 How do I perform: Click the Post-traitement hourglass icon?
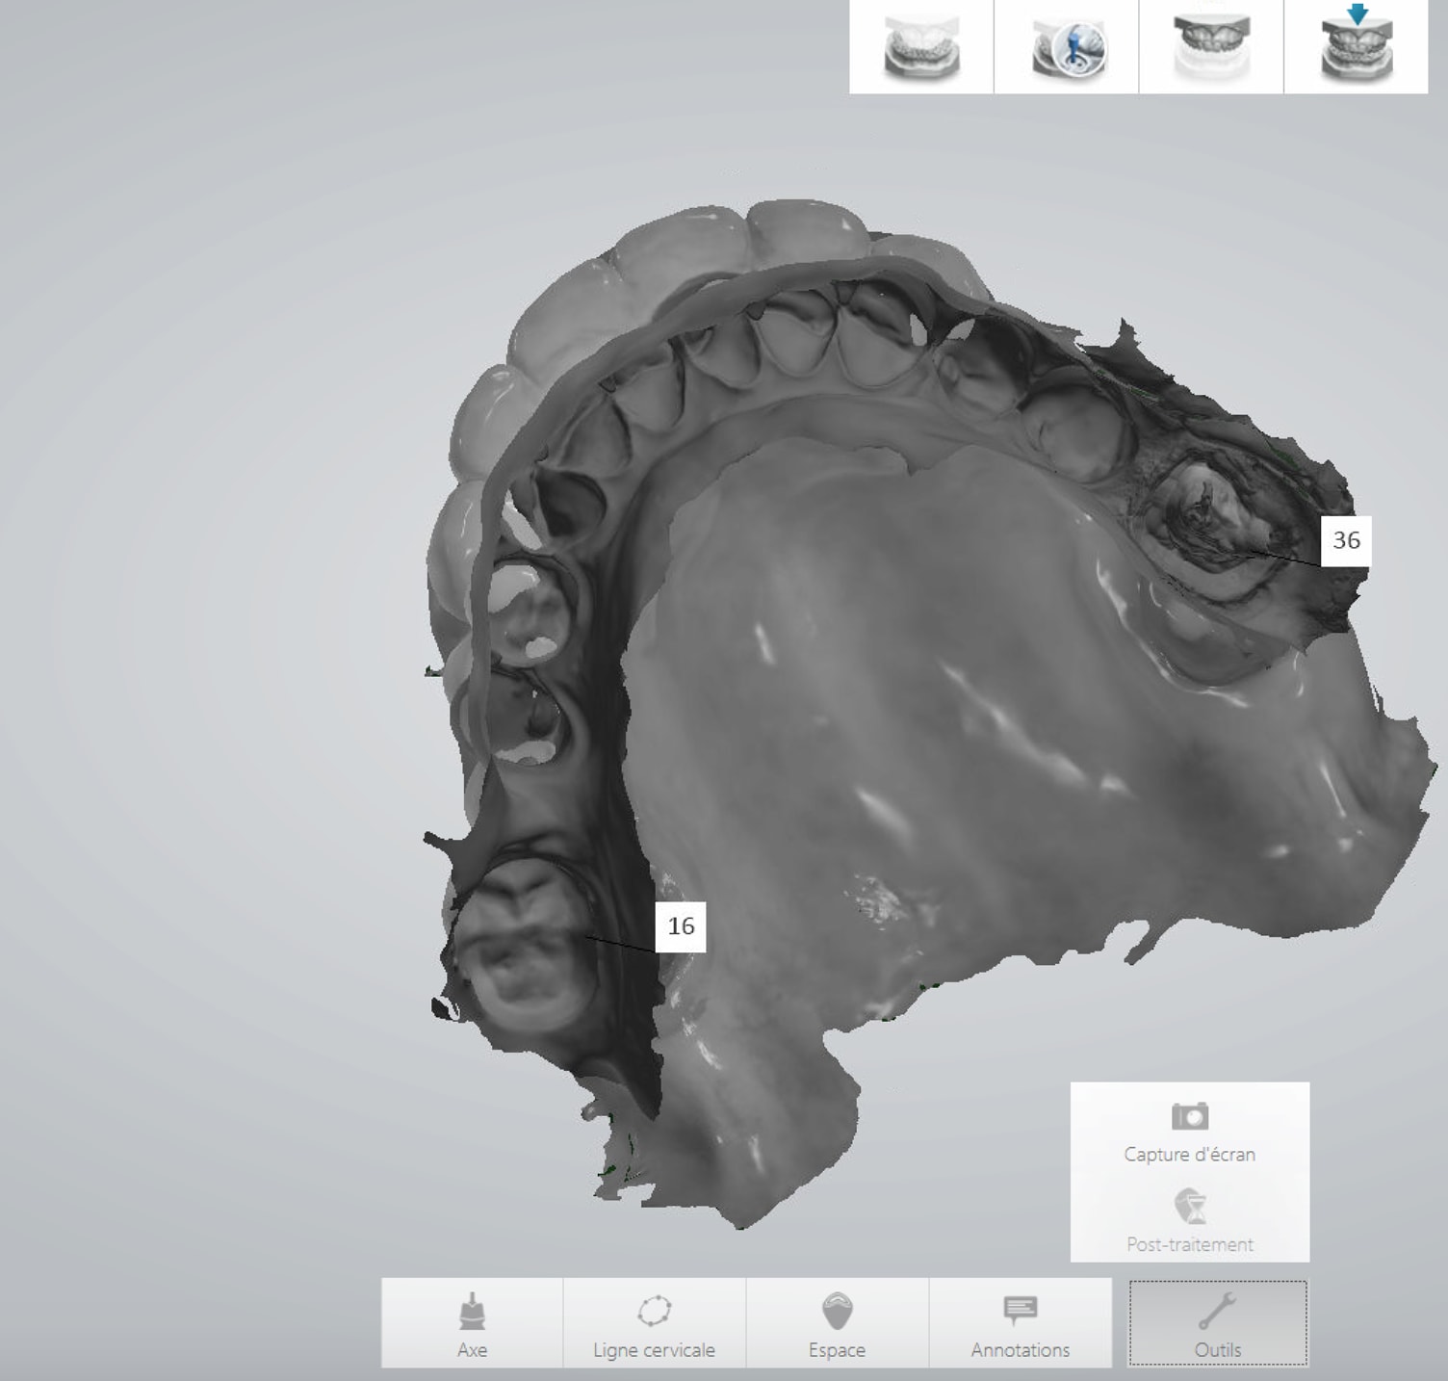pyautogui.click(x=1189, y=1206)
